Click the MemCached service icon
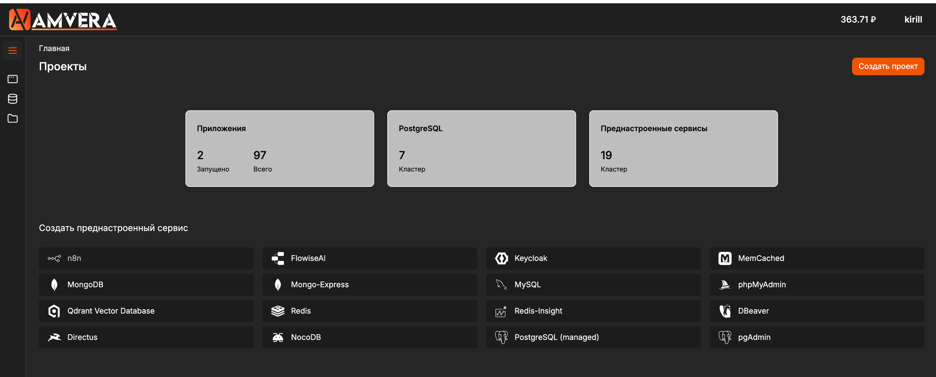Image resolution: width=936 pixels, height=377 pixels. coord(725,258)
